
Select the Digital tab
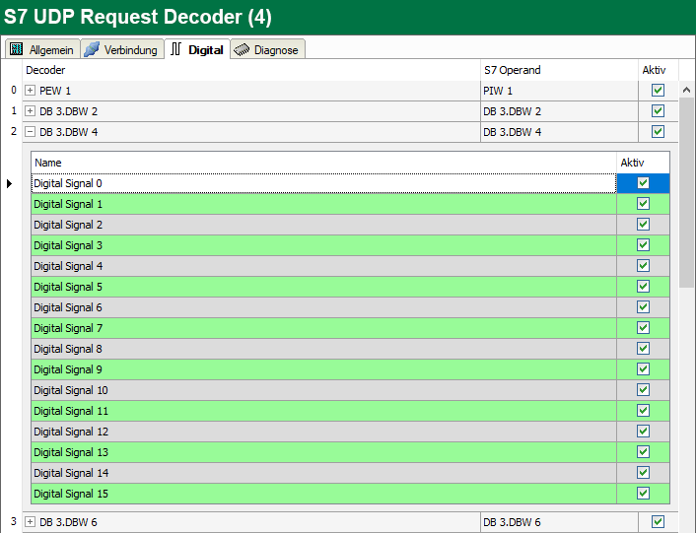point(197,49)
